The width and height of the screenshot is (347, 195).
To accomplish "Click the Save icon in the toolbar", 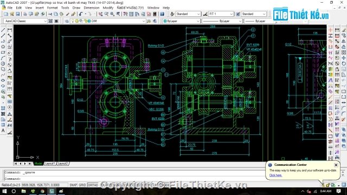I will [18, 14].
